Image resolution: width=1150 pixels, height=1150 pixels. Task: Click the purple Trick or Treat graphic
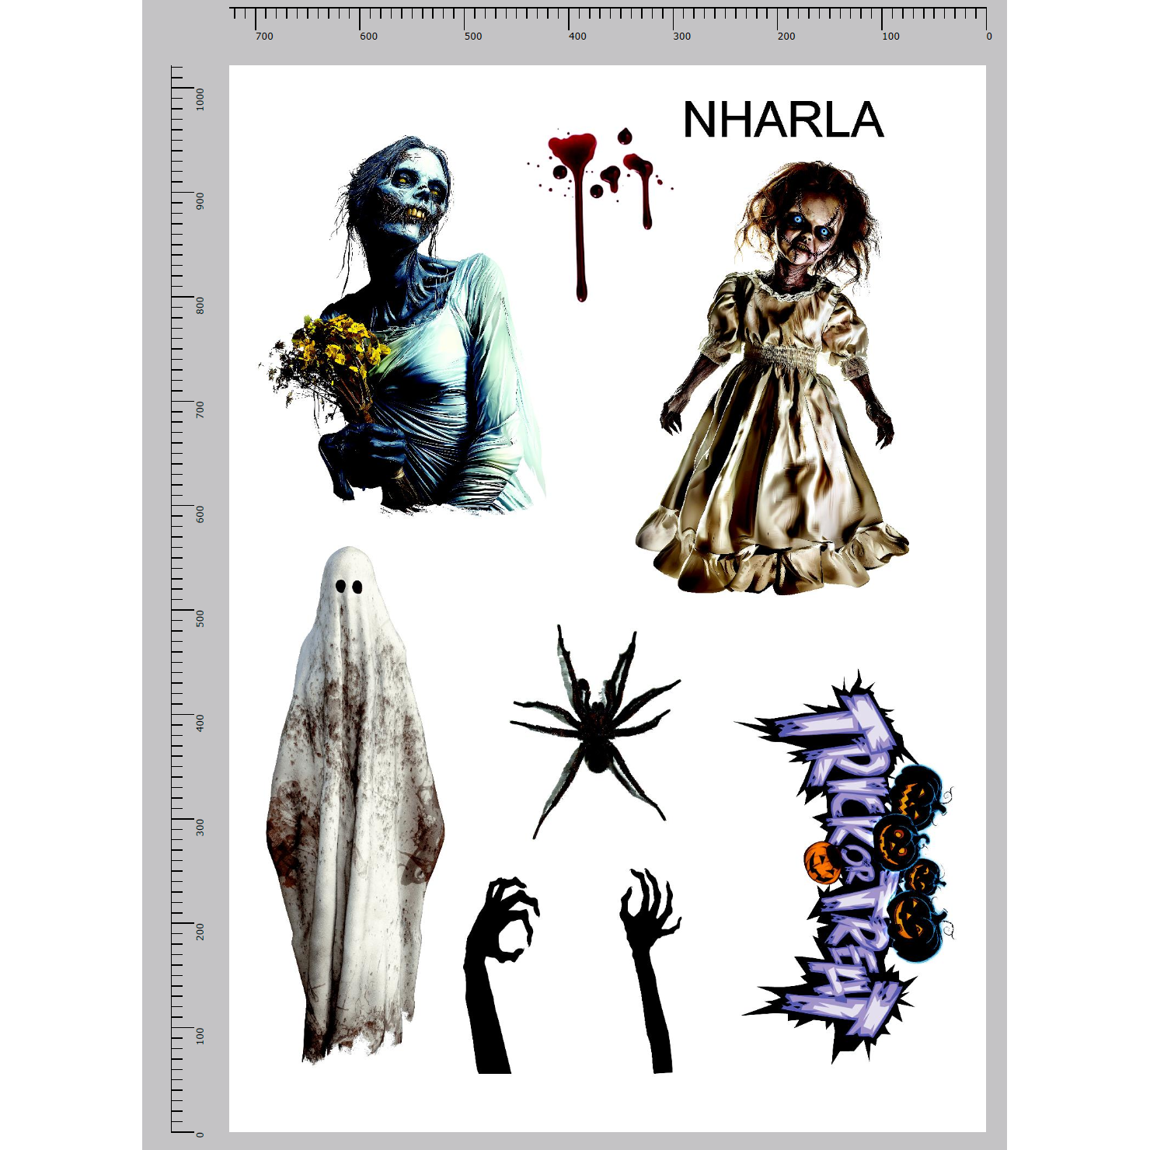point(843,862)
